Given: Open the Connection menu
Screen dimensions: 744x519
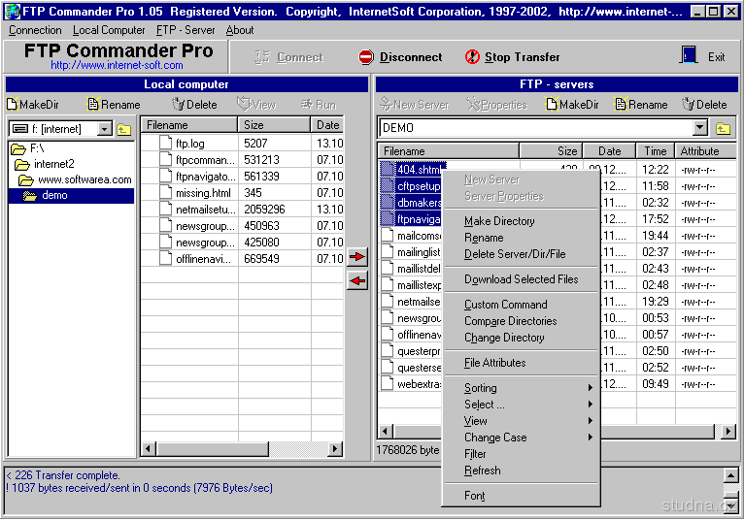Looking at the screenshot, I should click(x=35, y=30).
